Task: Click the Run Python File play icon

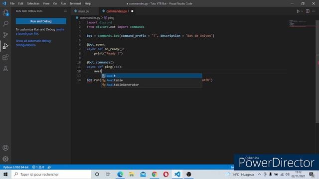Action: coord(298,11)
